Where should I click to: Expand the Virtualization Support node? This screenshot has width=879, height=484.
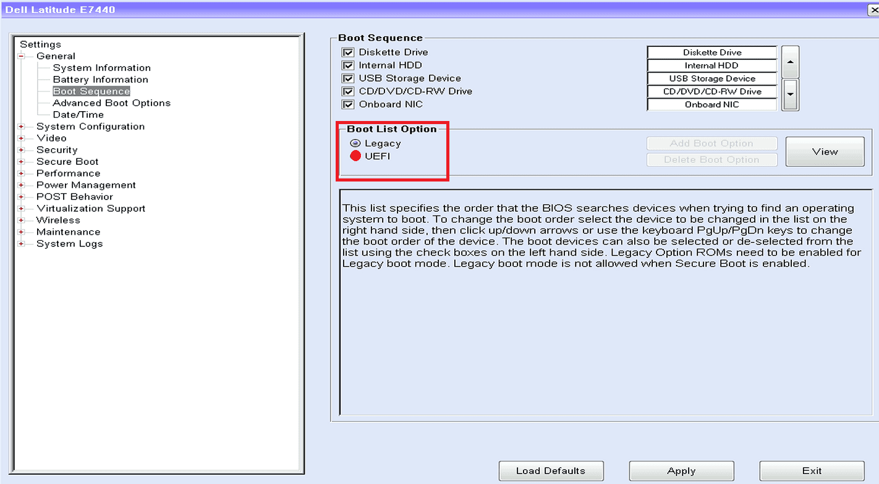pos(22,209)
